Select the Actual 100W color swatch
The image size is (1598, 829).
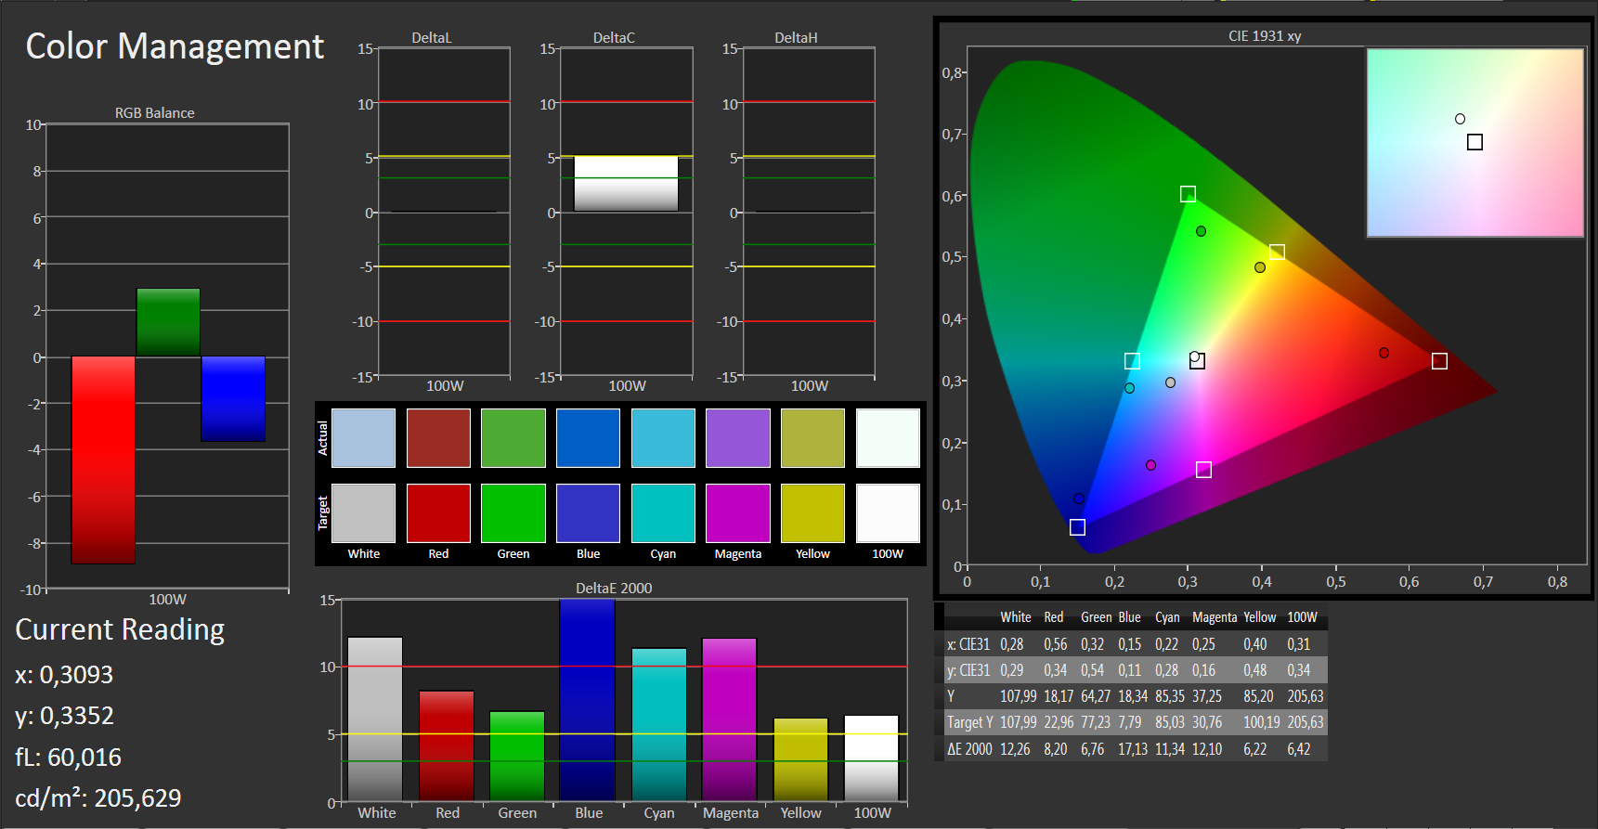[888, 438]
